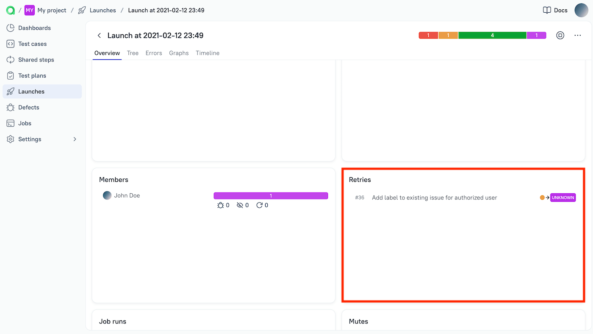Open Launches from the breadcrumb
The image size is (593, 334).
(102, 10)
